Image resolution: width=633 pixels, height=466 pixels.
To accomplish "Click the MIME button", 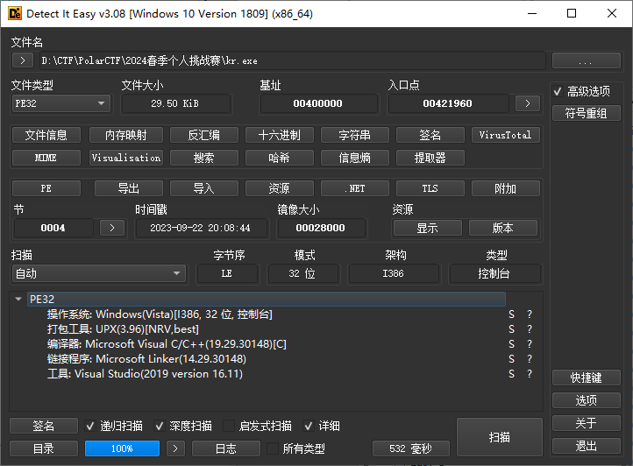I will tap(46, 158).
